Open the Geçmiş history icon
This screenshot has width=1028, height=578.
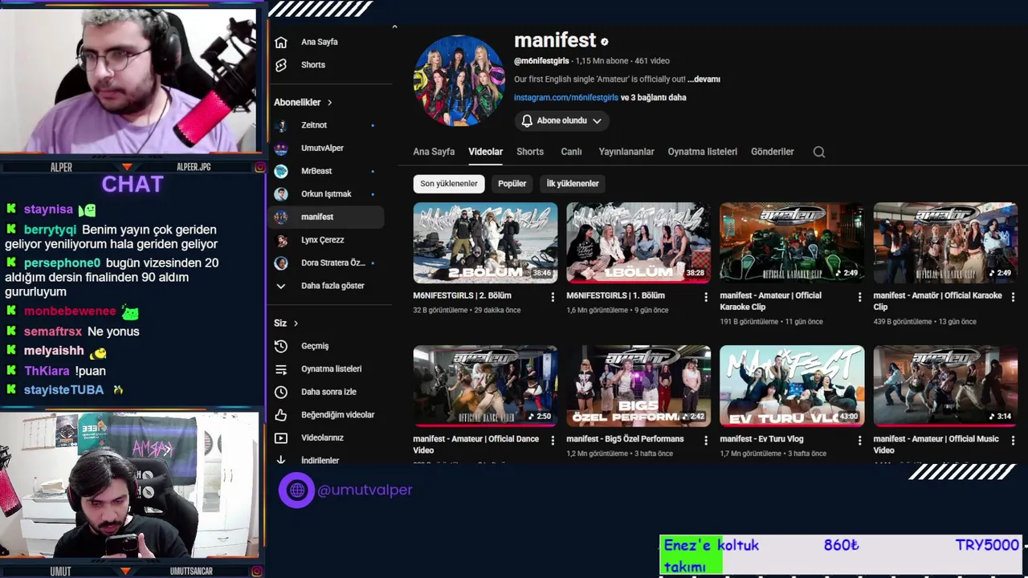coord(280,346)
